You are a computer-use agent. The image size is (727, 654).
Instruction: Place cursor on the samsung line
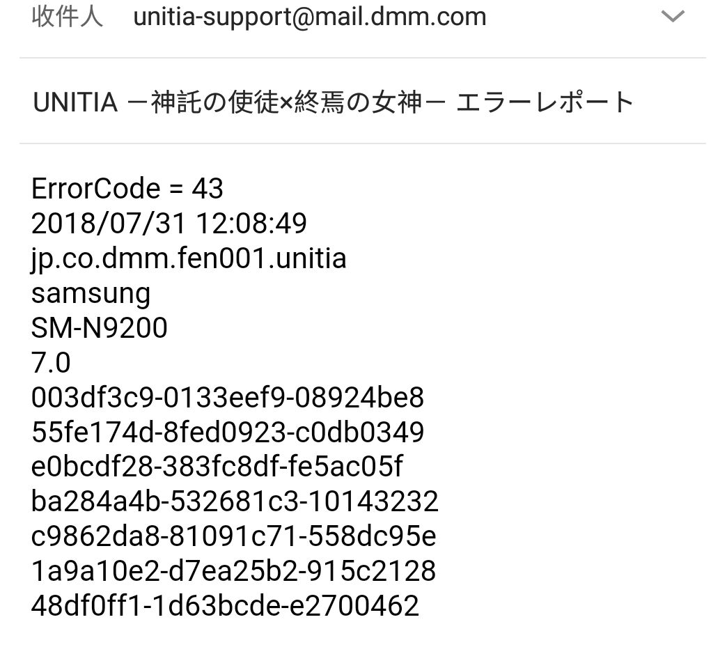[91, 293]
